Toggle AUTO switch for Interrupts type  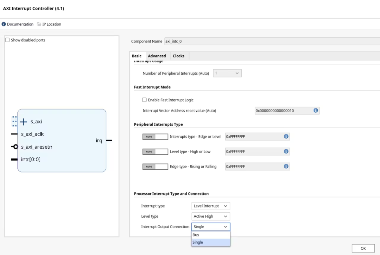coord(155,137)
